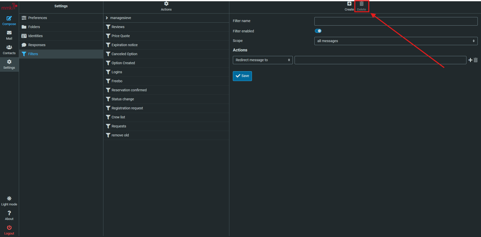The height and width of the screenshot is (237, 481).
Task: Select the Price Quote filter
Action: coord(166,36)
